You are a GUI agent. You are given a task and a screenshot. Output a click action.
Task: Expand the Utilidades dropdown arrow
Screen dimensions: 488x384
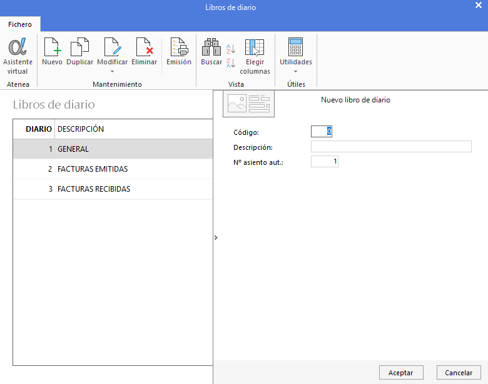(295, 71)
